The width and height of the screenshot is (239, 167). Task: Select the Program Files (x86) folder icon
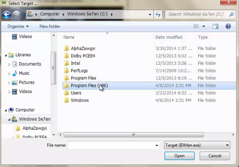pos(67,85)
